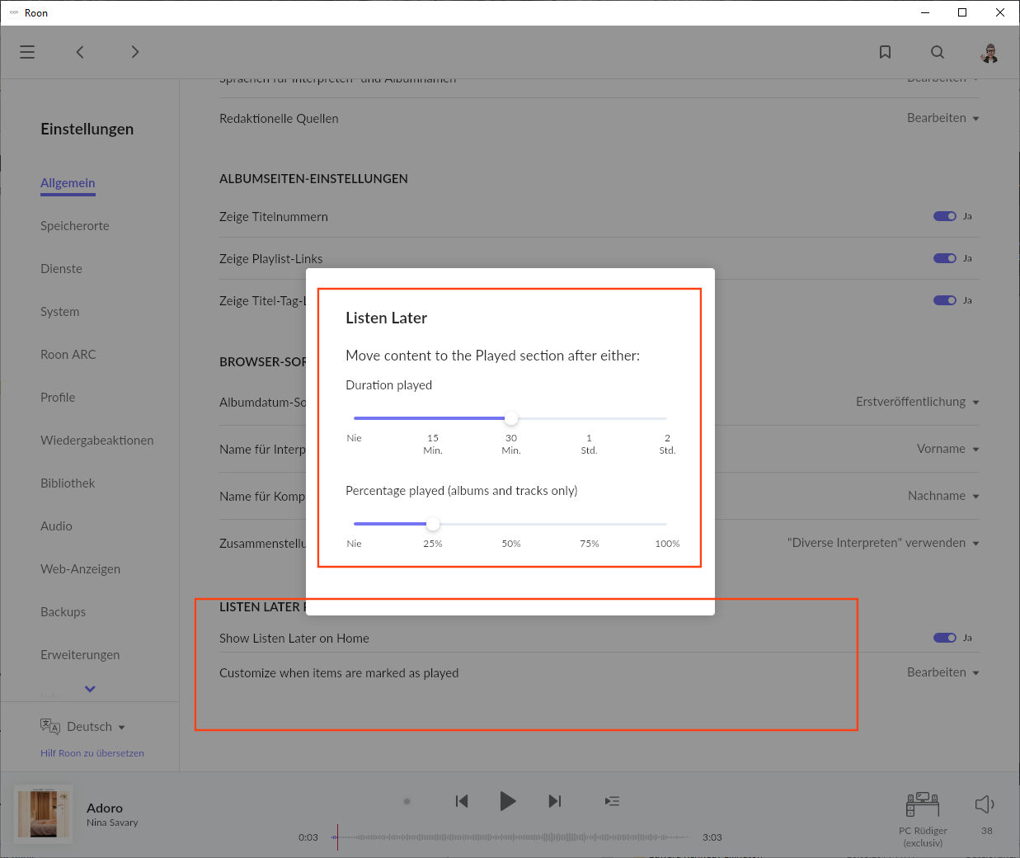This screenshot has height=858, width=1020.
Task: Toggle Zeige Playlist-Links switch
Action: tap(944, 258)
